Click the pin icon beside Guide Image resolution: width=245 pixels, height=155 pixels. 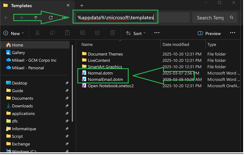pos(67,90)
